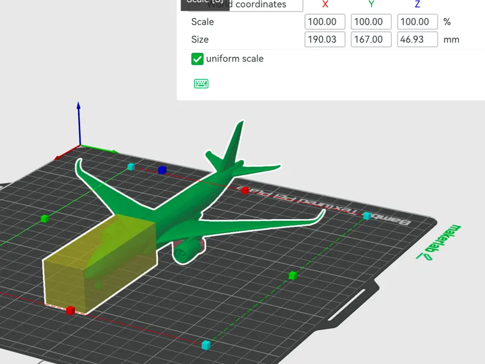485x364 pixels.
Task: Select the cyan corner handle at right
Action: (367, 216)
